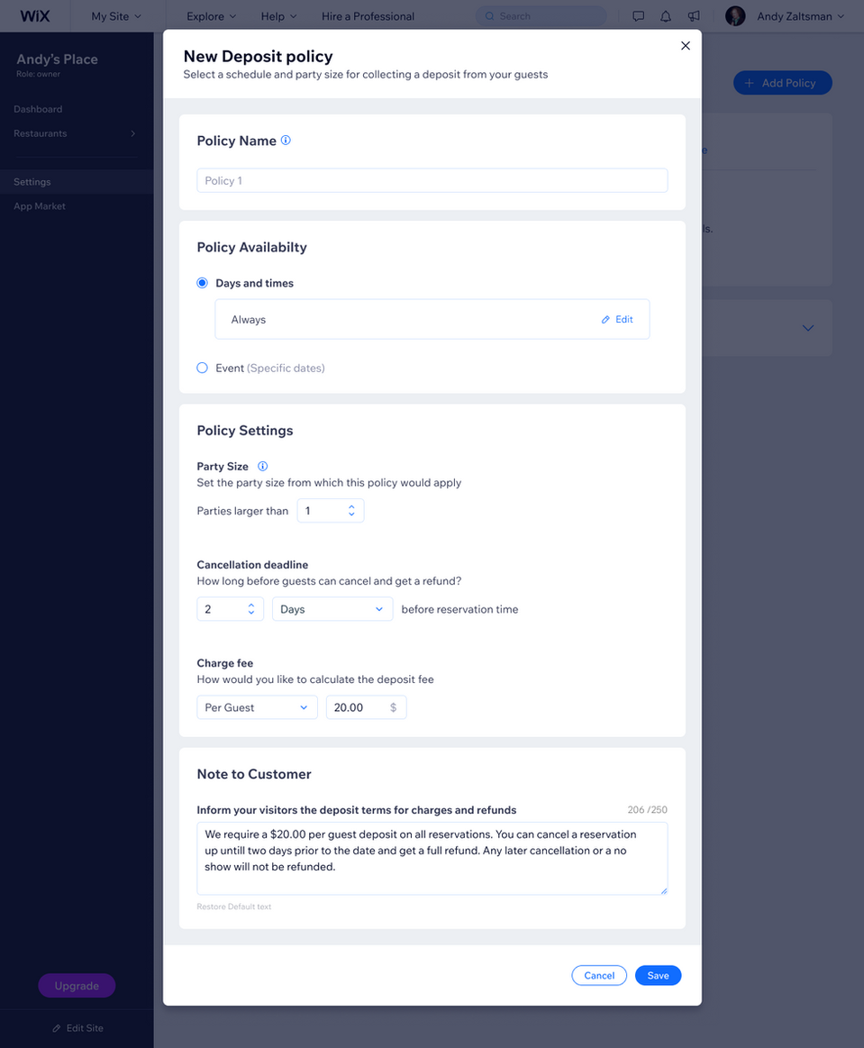Click the Party Size info icon
Viewport: 864px width, 1048px height.
pyautogui.click(x=262, y=467)
